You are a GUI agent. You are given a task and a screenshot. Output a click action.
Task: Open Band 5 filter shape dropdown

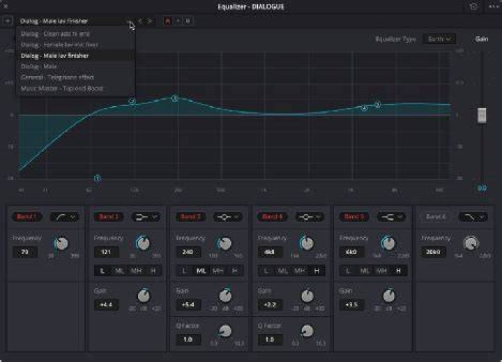[x=391, y=217]
